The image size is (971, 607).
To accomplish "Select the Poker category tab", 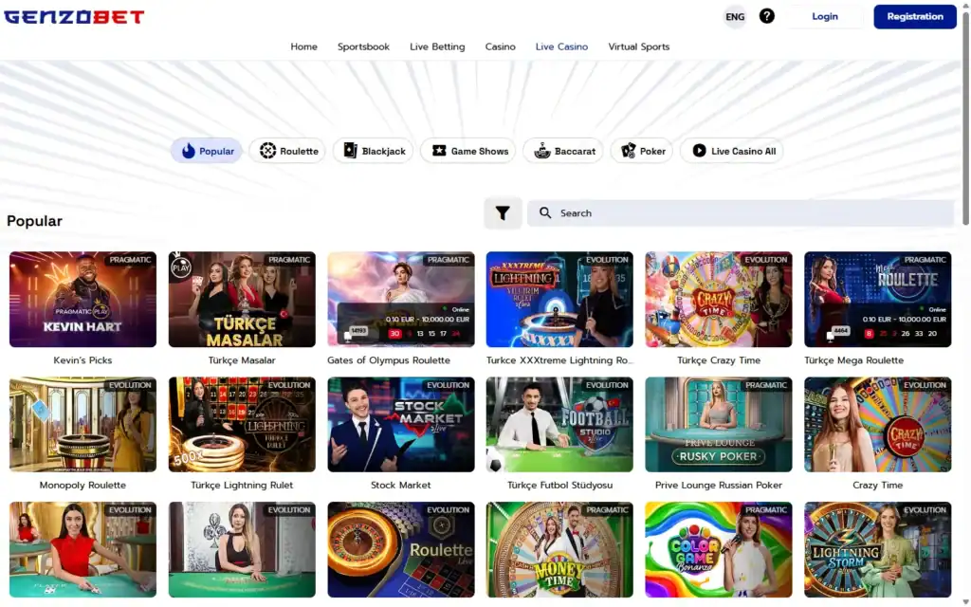I will click(642, 151).
